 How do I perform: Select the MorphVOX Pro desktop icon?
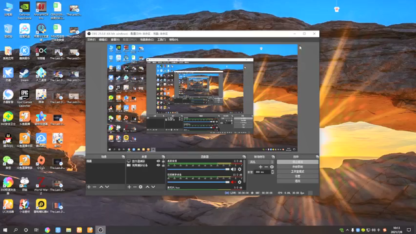(41, 10)
